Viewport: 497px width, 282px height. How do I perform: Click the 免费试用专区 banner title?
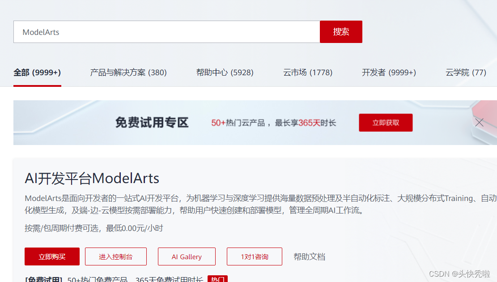click(x=152, y=123)
